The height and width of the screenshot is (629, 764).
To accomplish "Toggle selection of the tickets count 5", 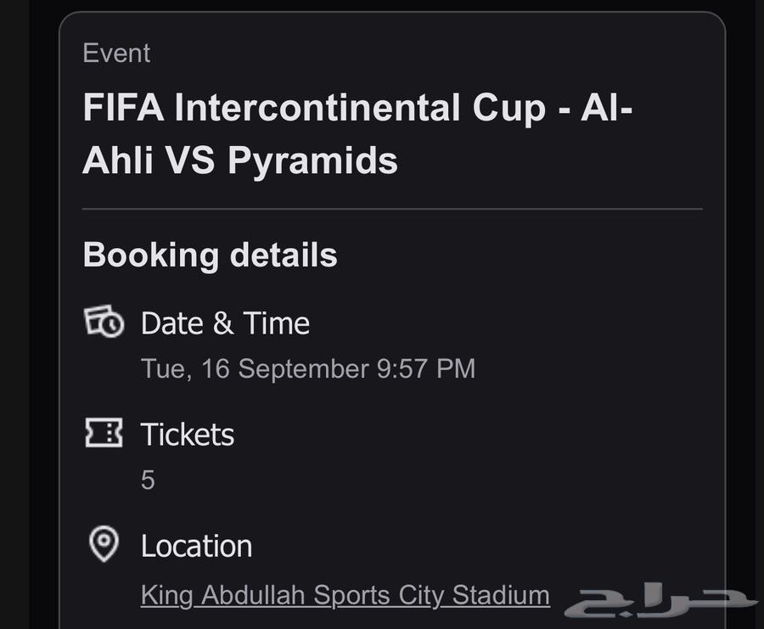I will point(147,480).
